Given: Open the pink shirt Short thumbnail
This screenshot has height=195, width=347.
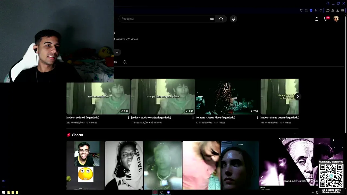Looking at the screenshot, I should 201,165.
